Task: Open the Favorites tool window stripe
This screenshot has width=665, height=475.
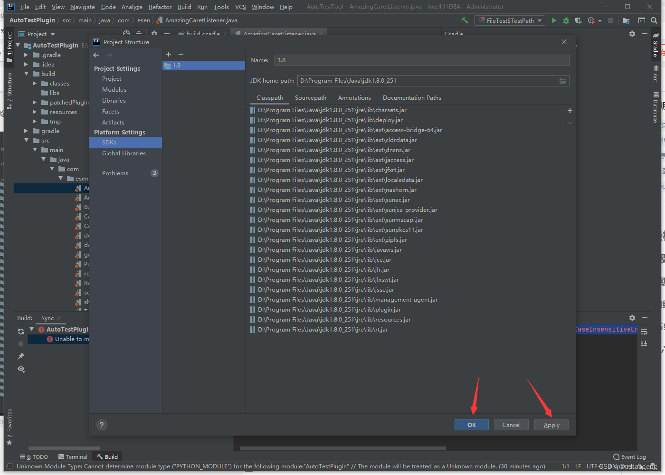Action: click(x=9, y=427)
